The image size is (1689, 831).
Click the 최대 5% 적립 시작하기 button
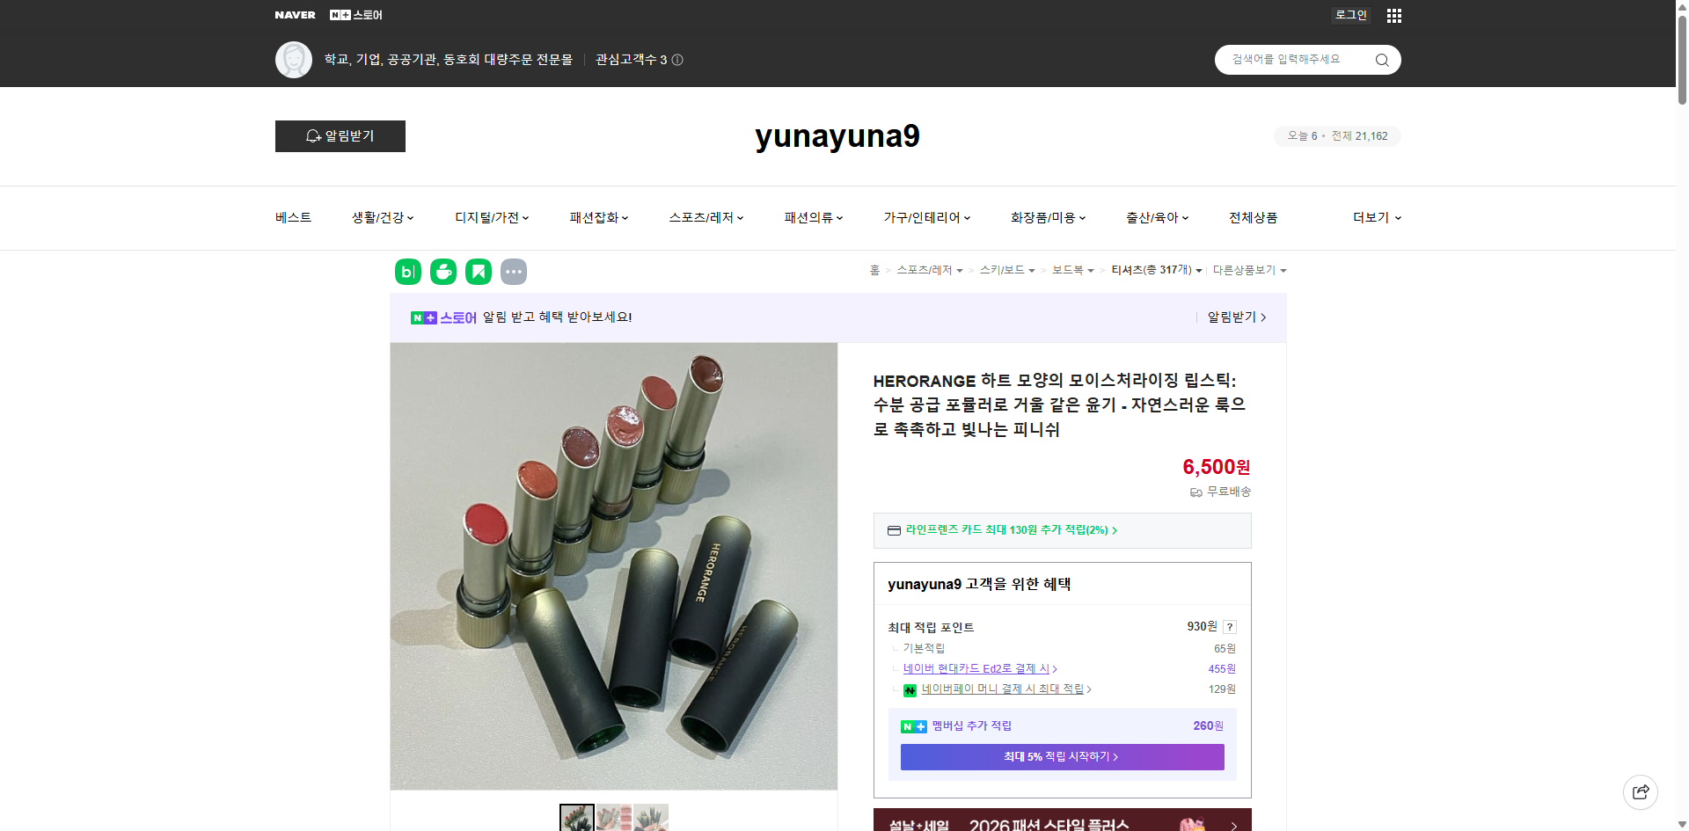pos(1061,756)
